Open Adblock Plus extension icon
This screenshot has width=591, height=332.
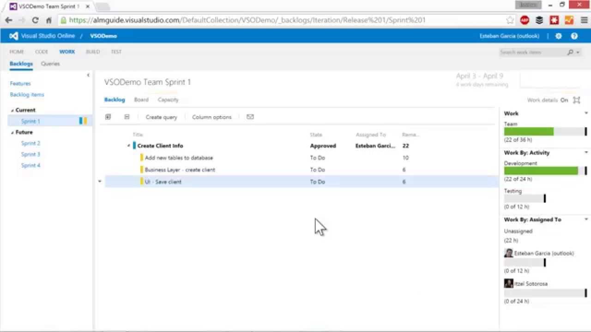point(525,20)
